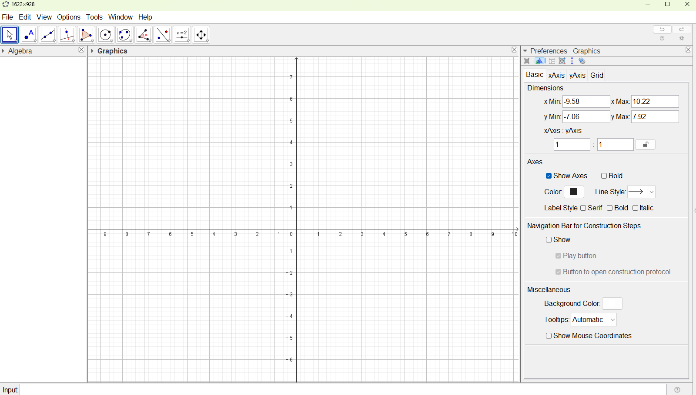696x395 pixels.
Task: Switch to the Basic tab
Action: point(535,75)
